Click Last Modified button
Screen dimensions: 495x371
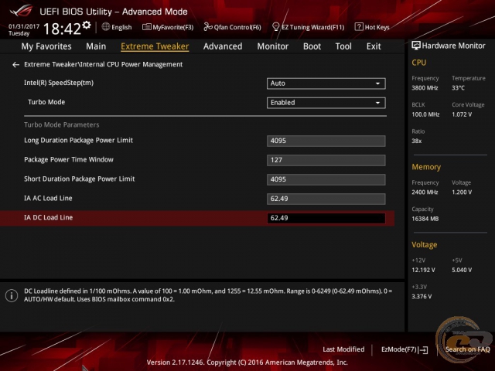click(x=343, y=349)
